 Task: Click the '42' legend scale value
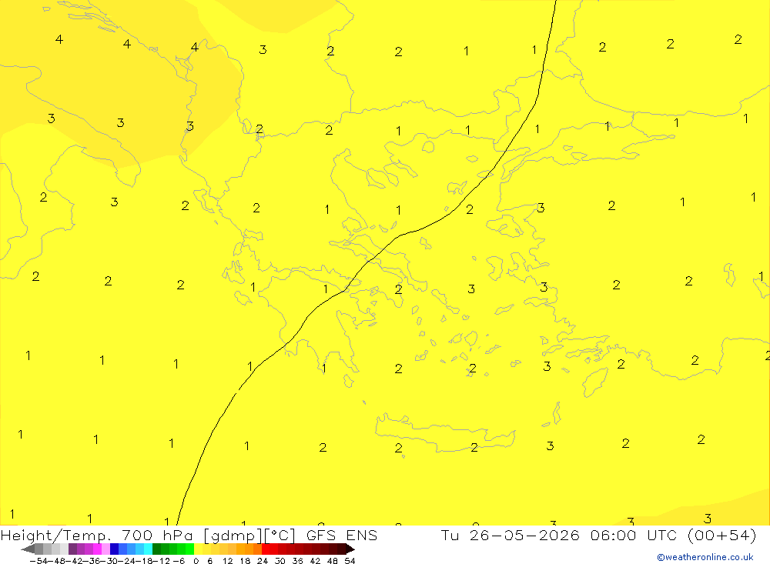[x=315, y=561]
